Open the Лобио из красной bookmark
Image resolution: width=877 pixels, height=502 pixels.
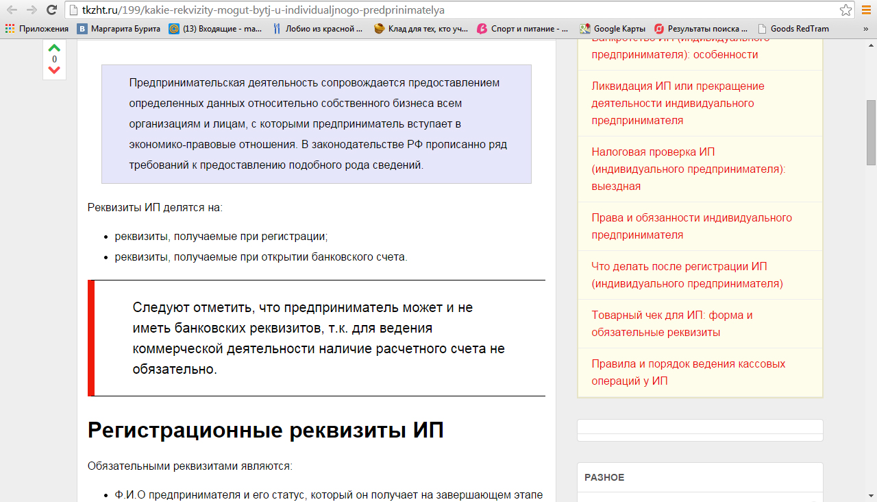[x=317, y=29]
